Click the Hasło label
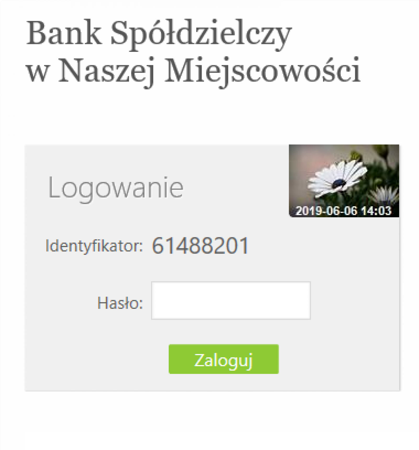This screenshot has height=450, width=419. pyautogui.click(x=120, y=303)
